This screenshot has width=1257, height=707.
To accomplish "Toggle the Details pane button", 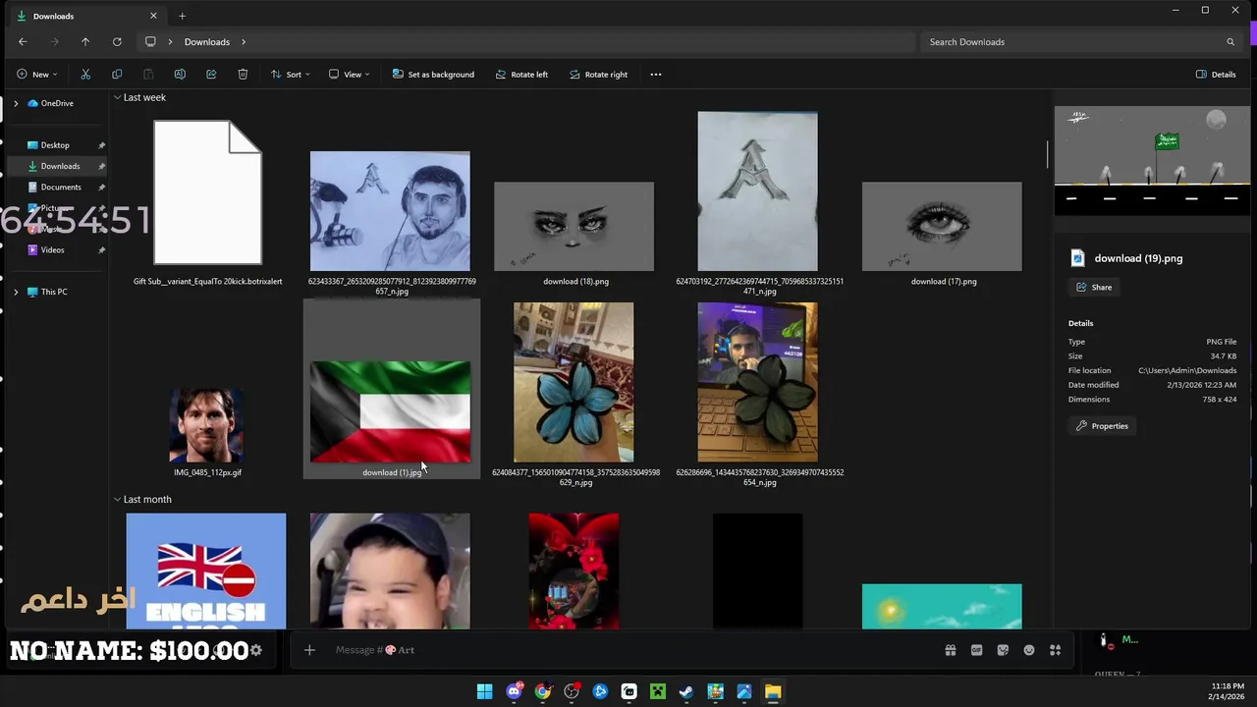I will pos(1216,75).
